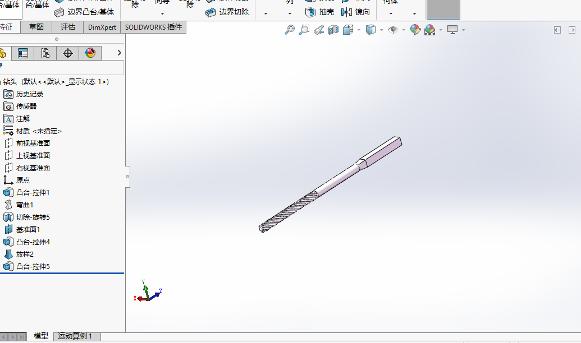The height and width of the screenshot is (343, 581).
Task: Click the View Settings monitor icon
Action: pos(452,30)
